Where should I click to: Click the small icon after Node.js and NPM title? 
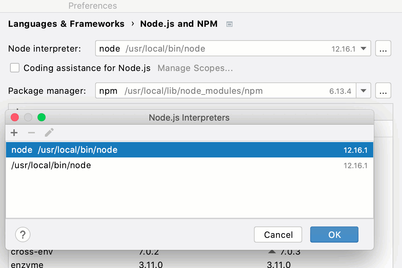coord(229,24)
